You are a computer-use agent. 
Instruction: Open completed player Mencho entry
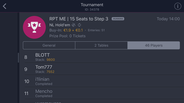coord(104,93)
